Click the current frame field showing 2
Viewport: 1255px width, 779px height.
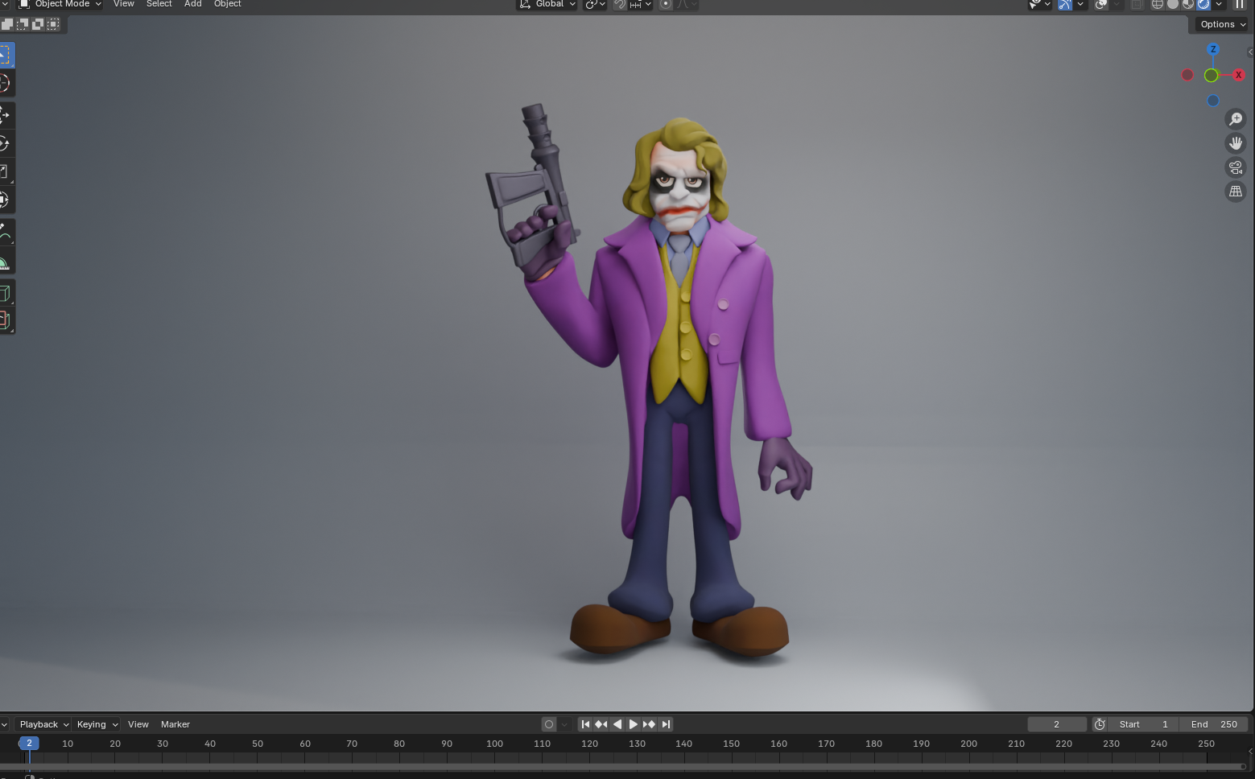click(x=1057, y=724)
